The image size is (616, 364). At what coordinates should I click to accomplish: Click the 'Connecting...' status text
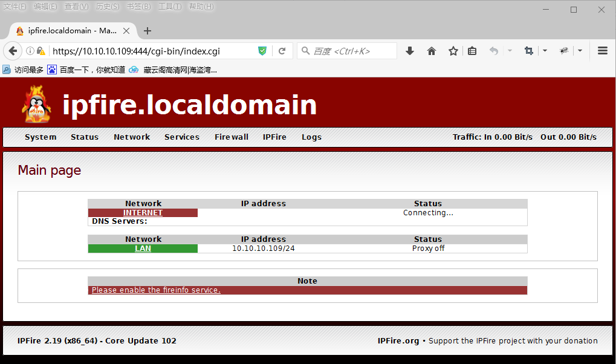pos(428,213)
